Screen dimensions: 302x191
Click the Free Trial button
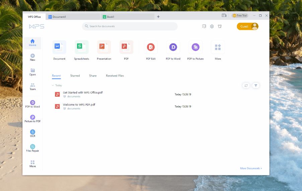point(240,15)
